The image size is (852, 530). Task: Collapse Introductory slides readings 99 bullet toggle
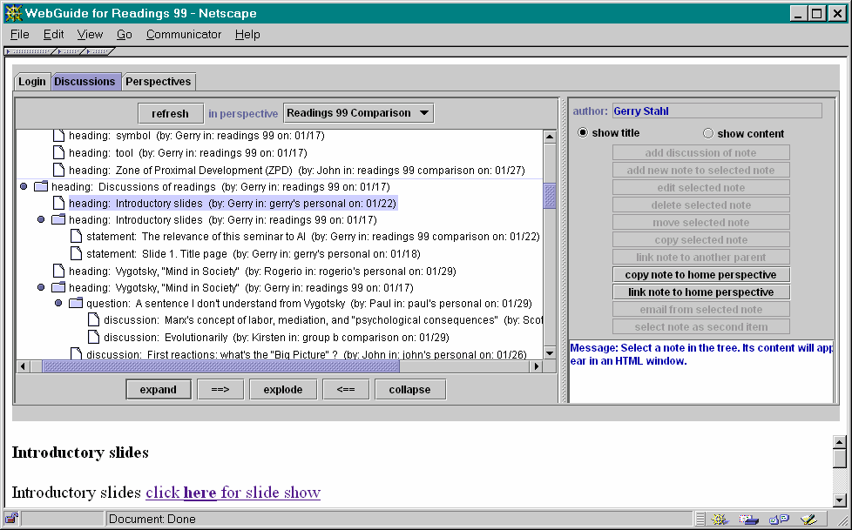click(41, 220)
